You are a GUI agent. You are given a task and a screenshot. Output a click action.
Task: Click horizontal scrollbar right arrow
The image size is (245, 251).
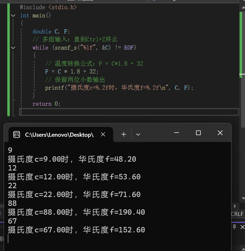click(x=235, y=206)
